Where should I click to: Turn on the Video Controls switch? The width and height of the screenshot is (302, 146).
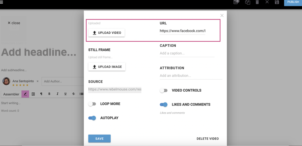pos(164,90)
